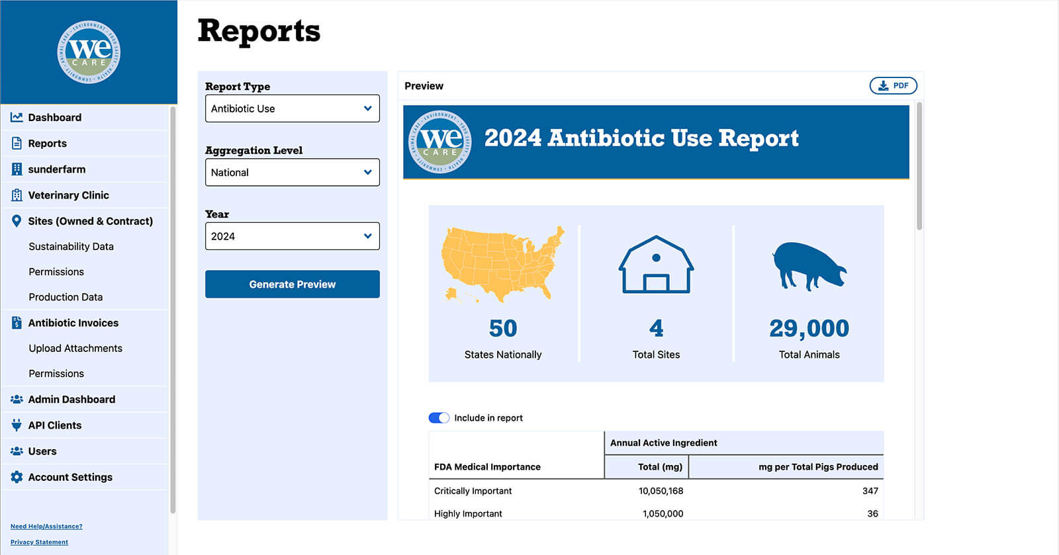This screenshot has width=1059, height=555.
Task: Click the Sites map pin icon
Action: [x=17, y=221]
